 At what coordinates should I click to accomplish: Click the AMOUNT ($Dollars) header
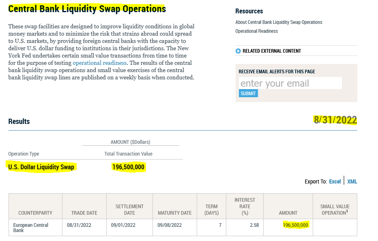coord(131,142)
